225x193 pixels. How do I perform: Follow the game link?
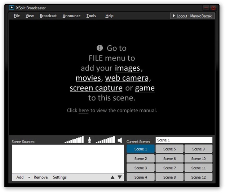click(145, 88)
